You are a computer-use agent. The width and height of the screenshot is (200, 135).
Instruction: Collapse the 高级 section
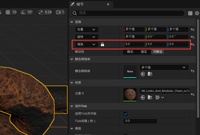coord(72,128)
